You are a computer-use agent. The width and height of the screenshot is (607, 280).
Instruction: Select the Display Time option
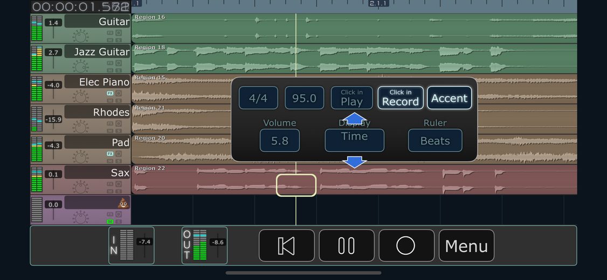point(355,141)
